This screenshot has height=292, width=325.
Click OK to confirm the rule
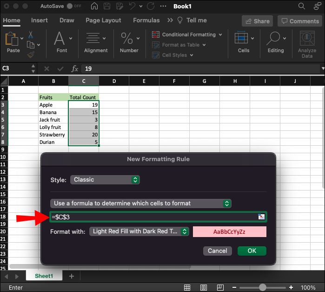point(252,251)
